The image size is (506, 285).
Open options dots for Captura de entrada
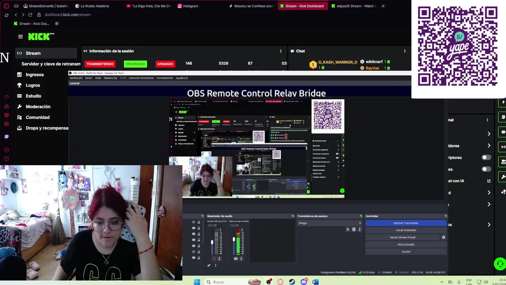point(241,258)
